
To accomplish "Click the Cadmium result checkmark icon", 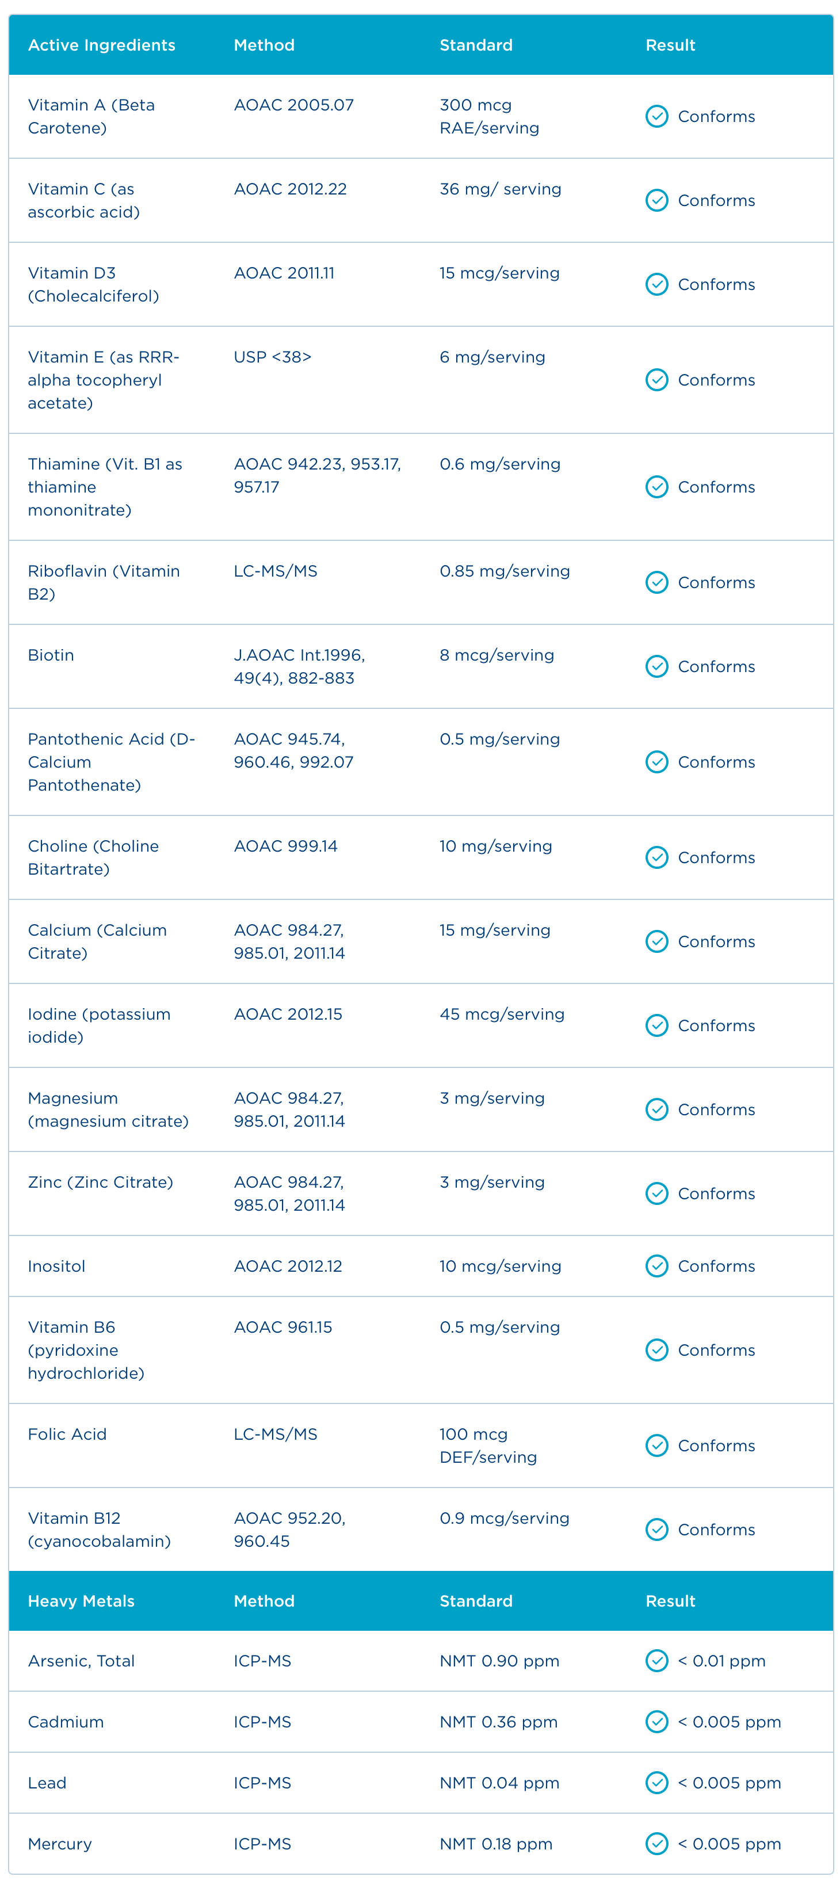I will coord(656,1721).
